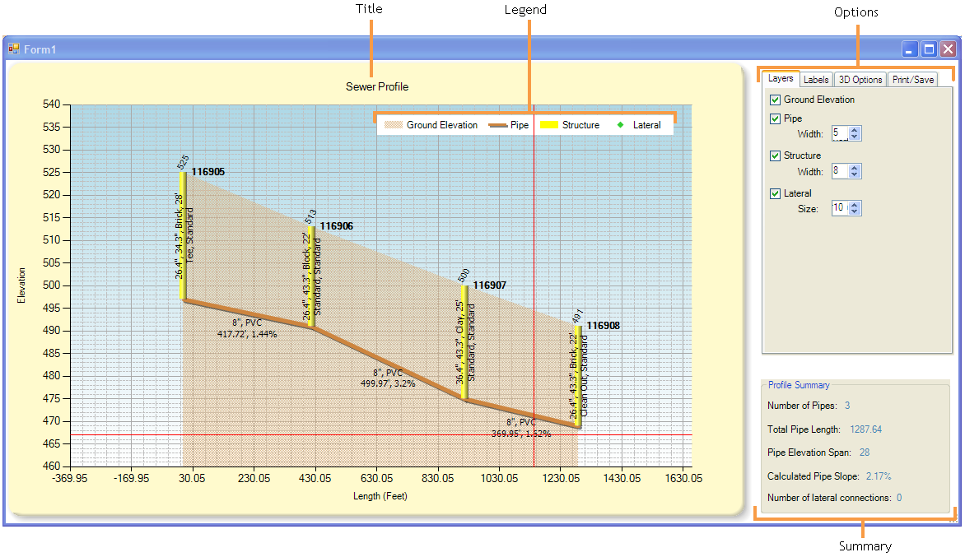Switch to the Labels tab
Screen dimensions: 965x557
[816, 79]
